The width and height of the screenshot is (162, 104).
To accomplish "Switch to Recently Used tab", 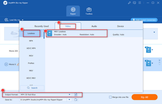I will tap(42, 26).
